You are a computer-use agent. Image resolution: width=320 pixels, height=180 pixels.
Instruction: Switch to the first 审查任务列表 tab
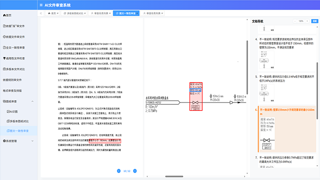coord(100,13)
